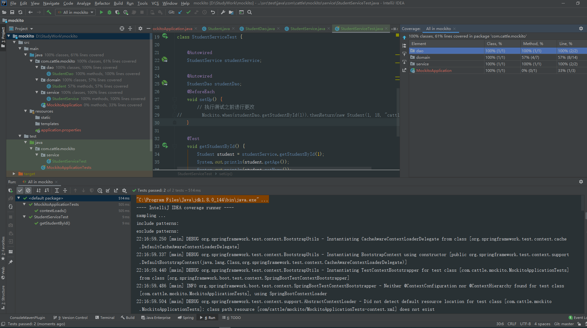This screenshot has width=587, height=328.
Task: Click the Back navigation arrow icon
Action: tap(30, 12)
